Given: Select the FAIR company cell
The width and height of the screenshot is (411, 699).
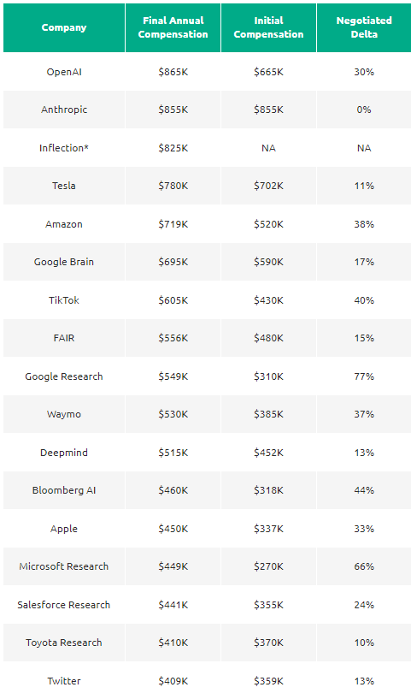Looking at the screenshot, I should tap(64, 338).
